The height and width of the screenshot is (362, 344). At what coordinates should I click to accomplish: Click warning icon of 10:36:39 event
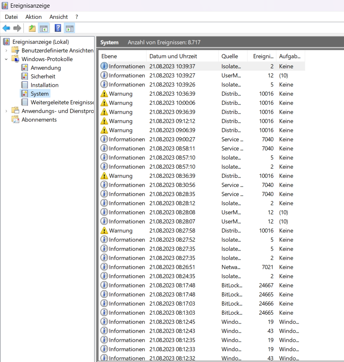pos(104,93)
